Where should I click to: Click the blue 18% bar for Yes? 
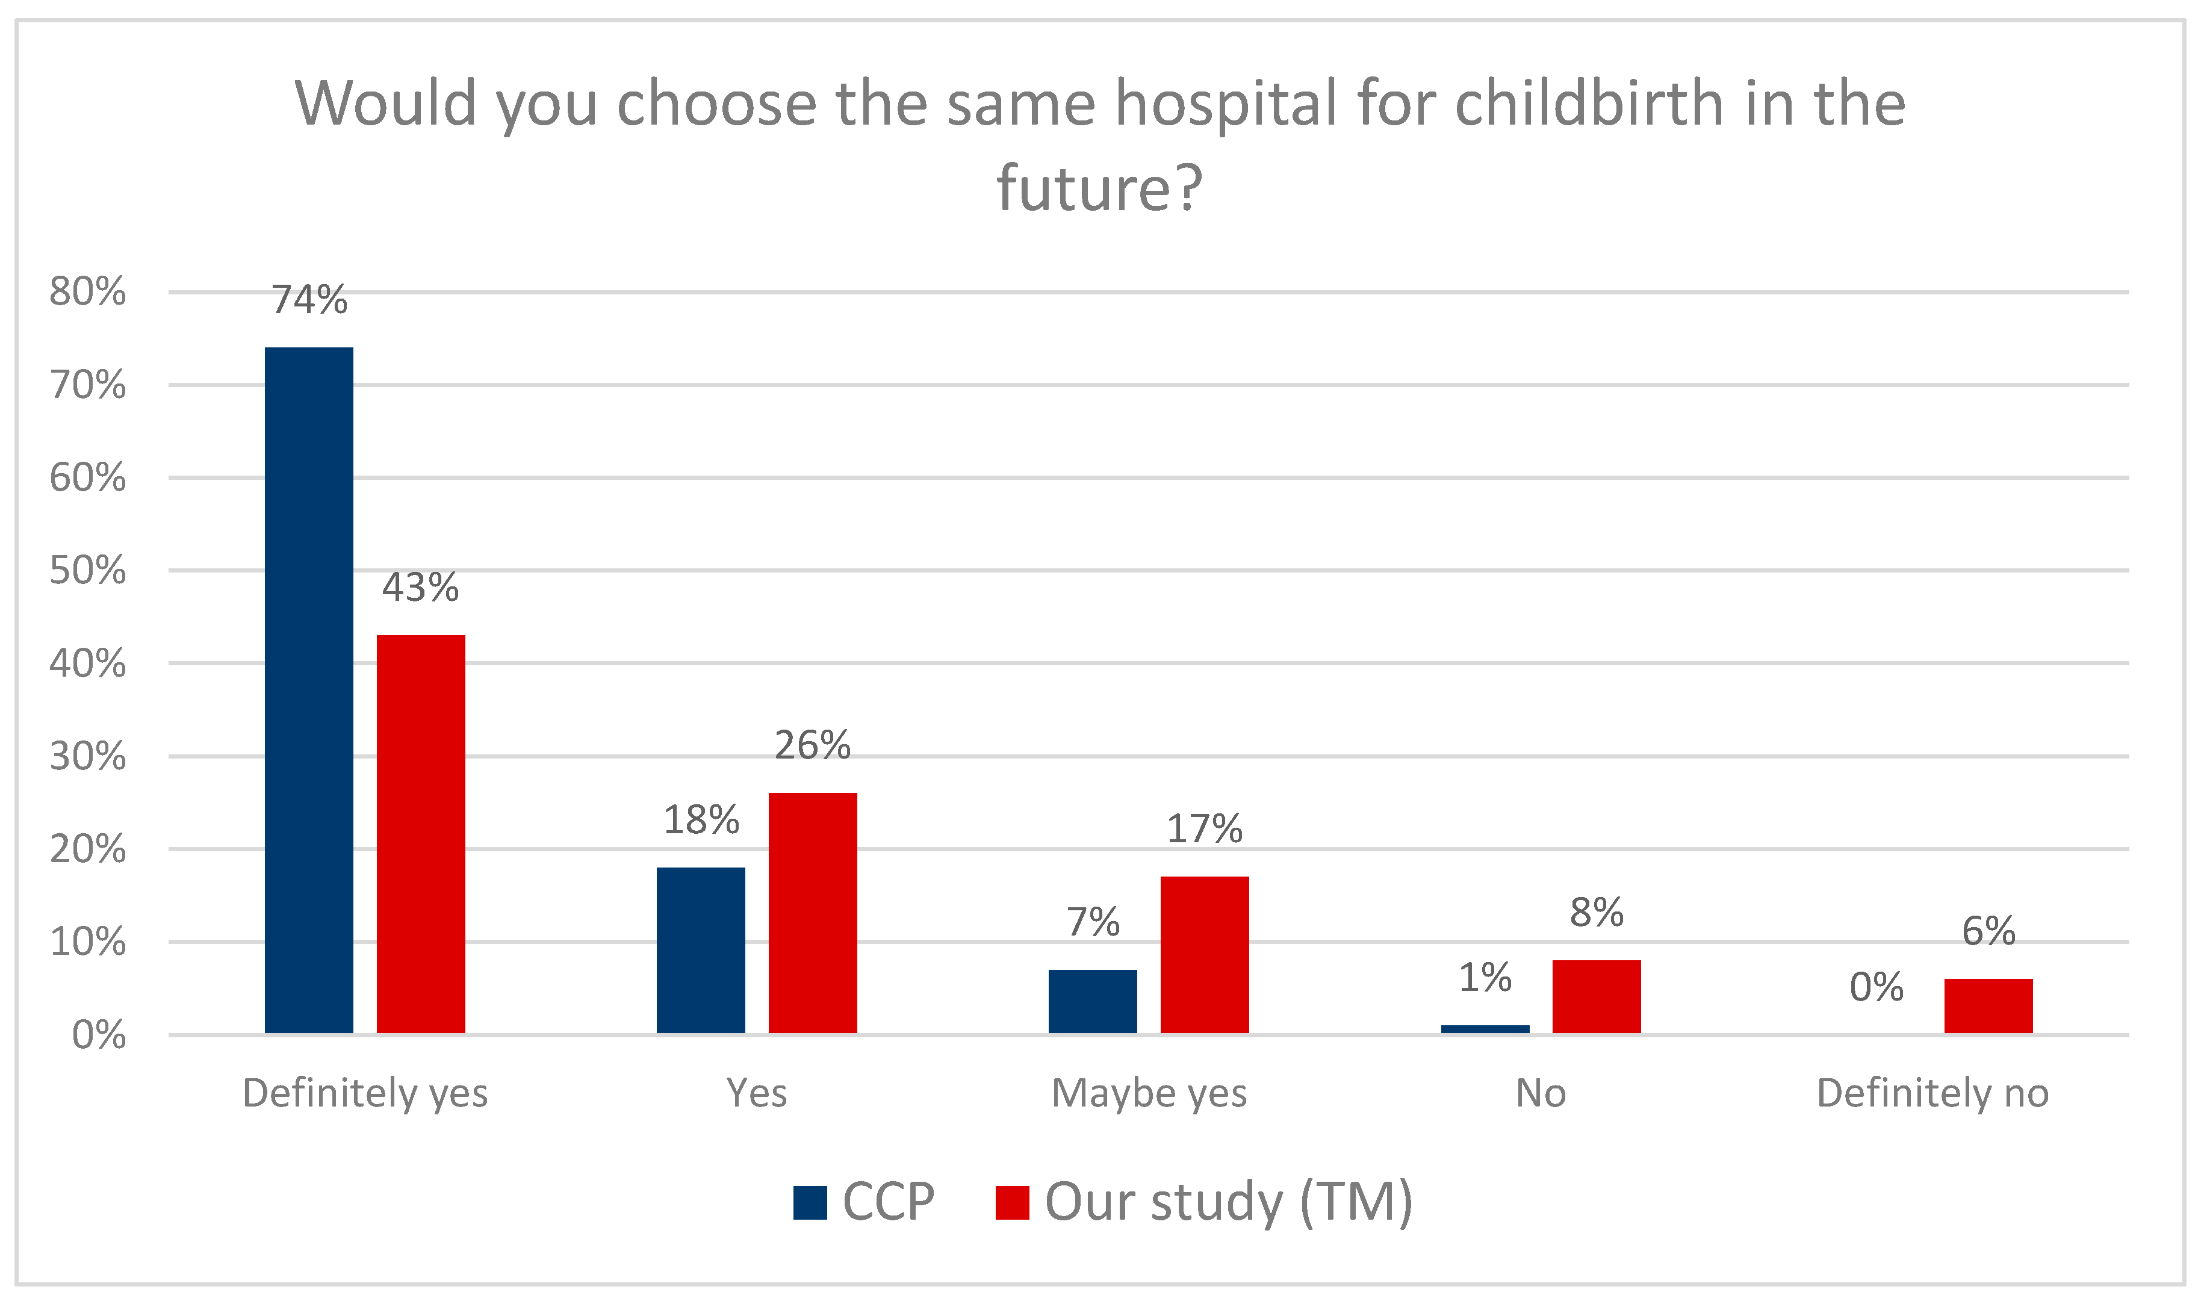701,951
